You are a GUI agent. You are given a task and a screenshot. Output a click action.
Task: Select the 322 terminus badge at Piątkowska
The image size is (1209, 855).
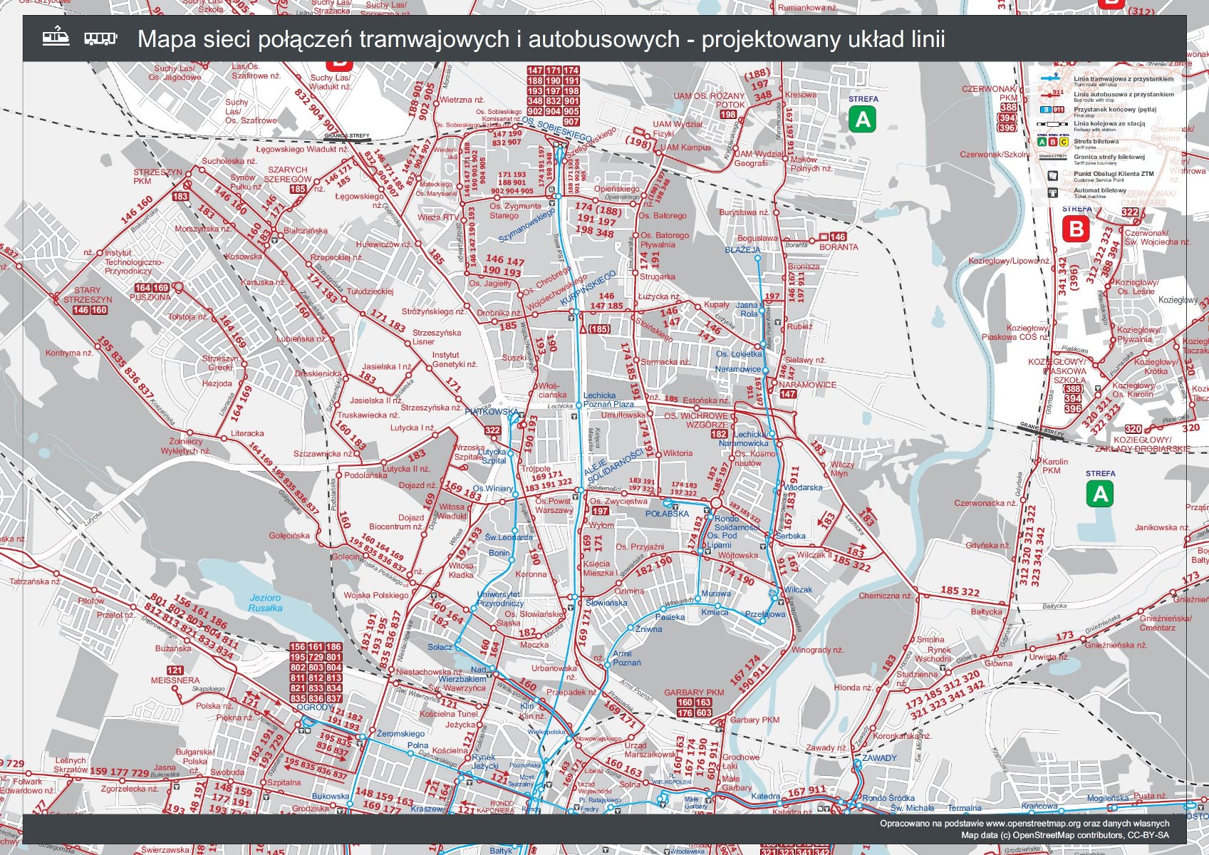coord(492,430)
